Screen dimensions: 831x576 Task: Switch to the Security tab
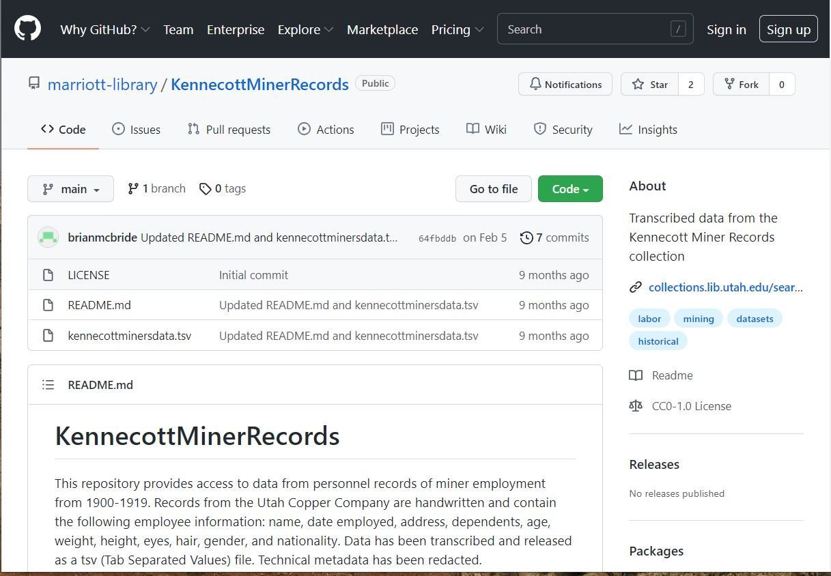563,130
